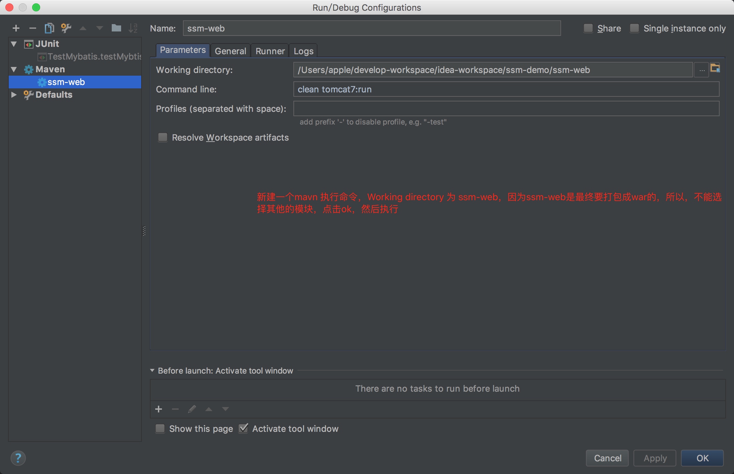Uncheck Activate tool window

[243, 428]
